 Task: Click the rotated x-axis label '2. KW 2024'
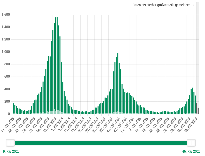[x=58, y=124]
